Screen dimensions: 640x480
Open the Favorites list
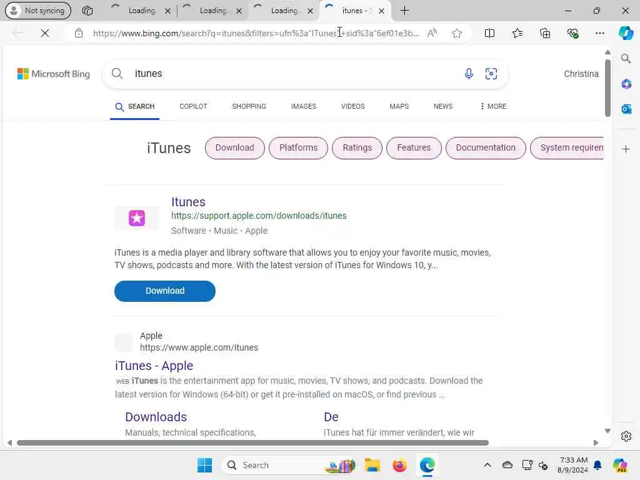tap(517, 33)
